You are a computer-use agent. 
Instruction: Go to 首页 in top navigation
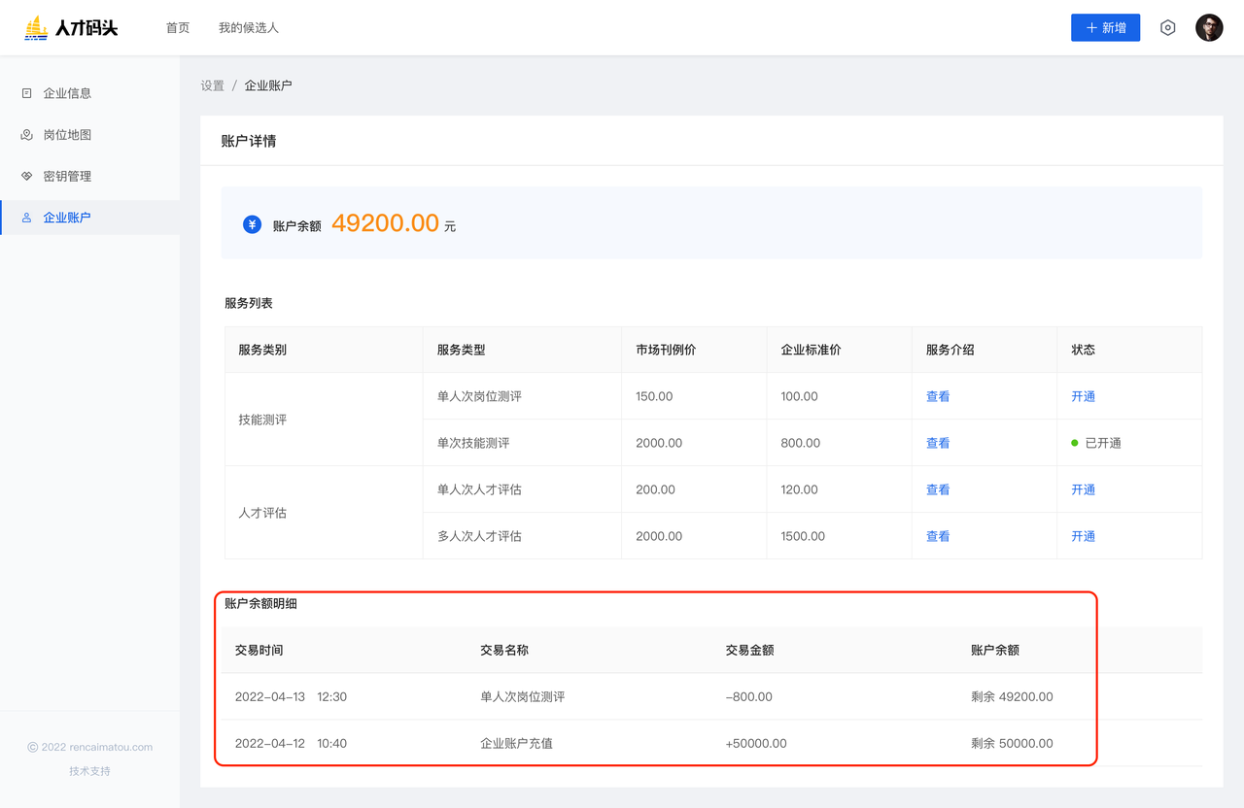[178, 28]
